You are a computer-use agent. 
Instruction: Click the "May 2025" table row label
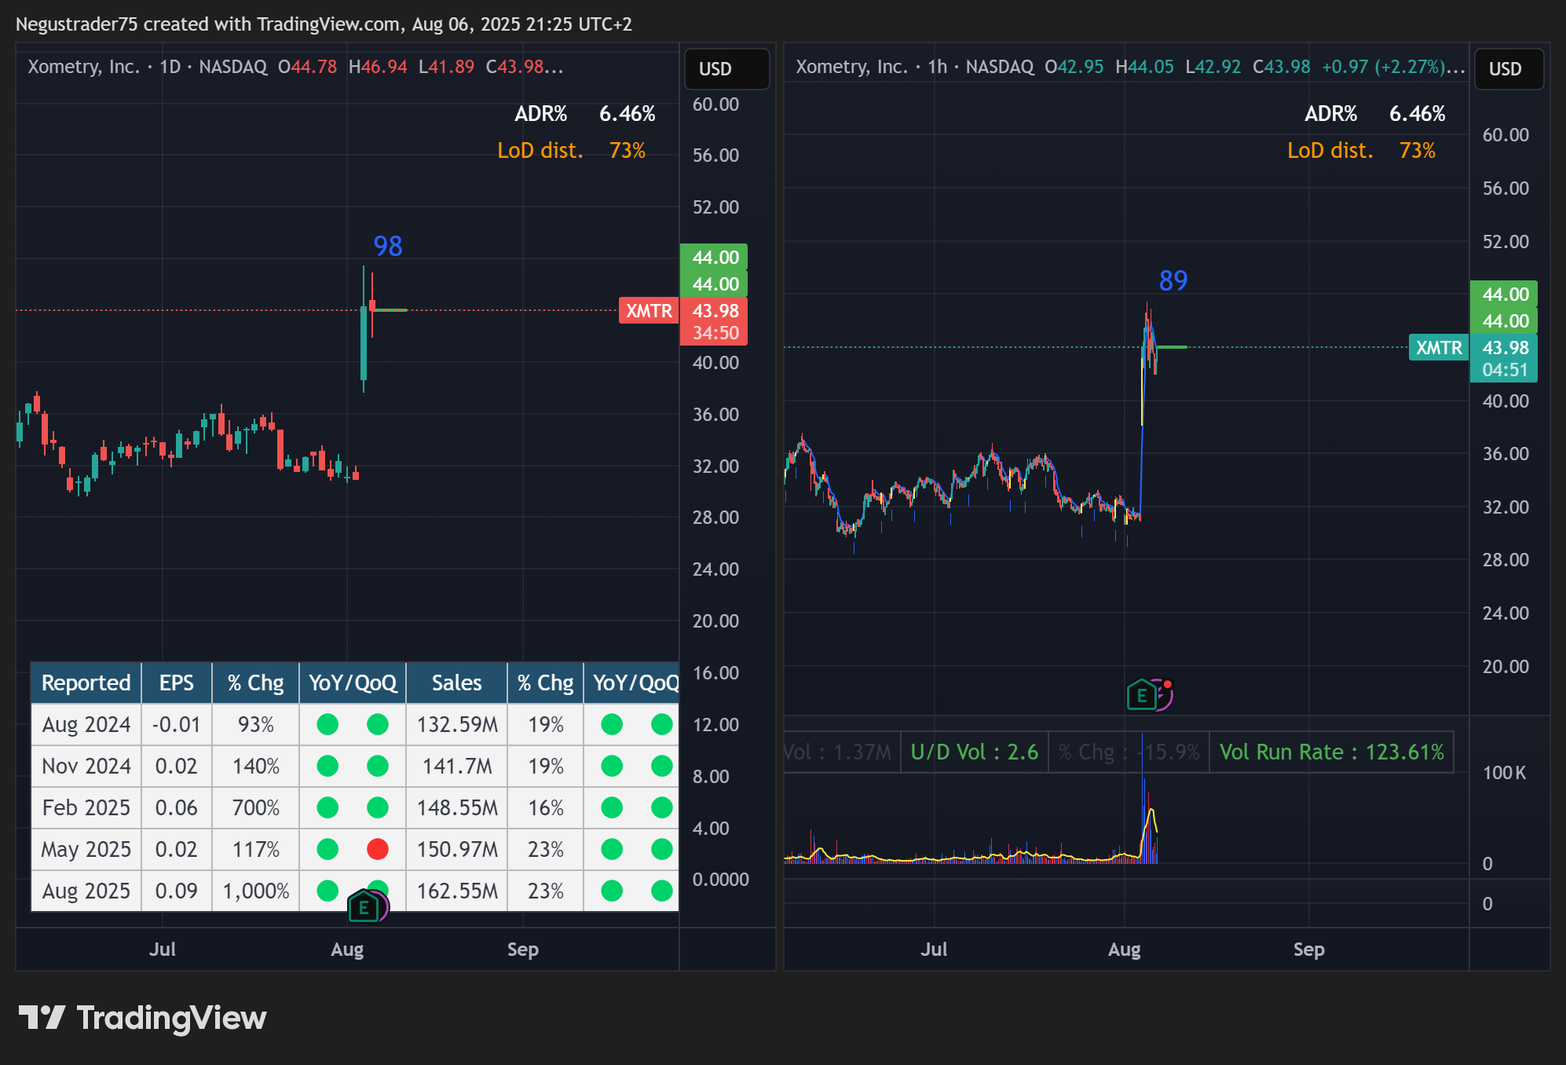tap(86, 849)
